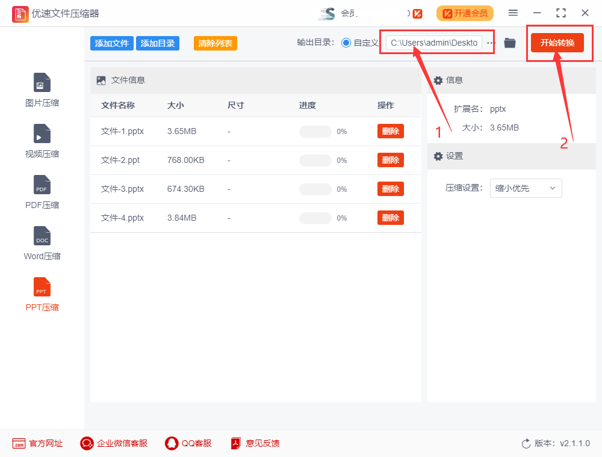Screen dimensions: 602x457
Task: Expand the 信息 panel header
Action: [x=455, y=80]
